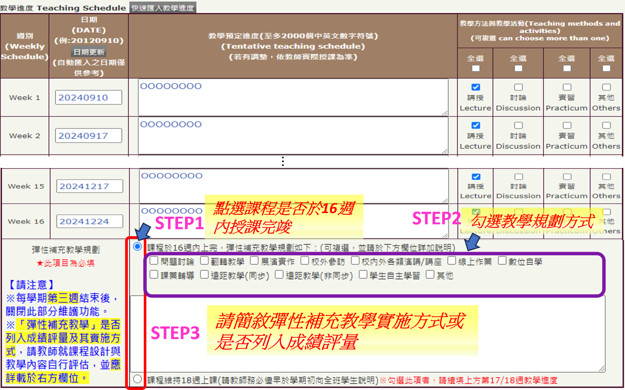Select the 學生自主學習 checkbox
The height and width of the screenshot is (390, 625).
(x=363, y=275)
